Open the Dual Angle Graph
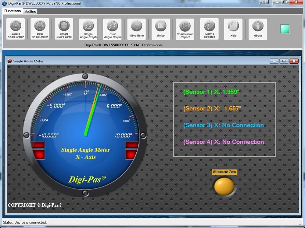 pos(113,29)
